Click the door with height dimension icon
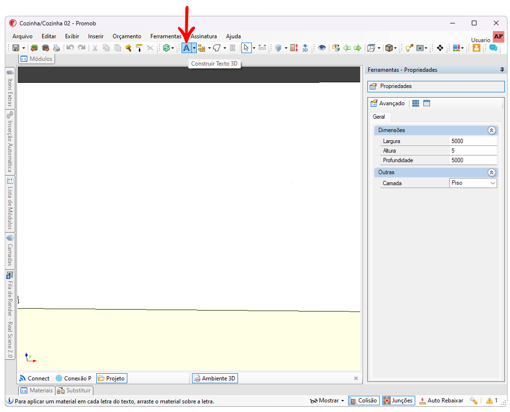This screenshot has height=412, width=510. (x=294, y=48)
